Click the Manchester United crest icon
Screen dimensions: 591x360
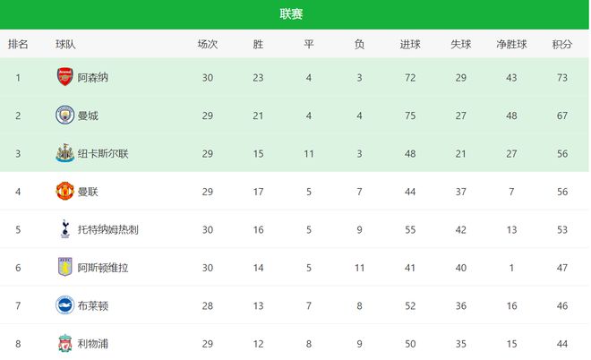[x=64, y=191]
